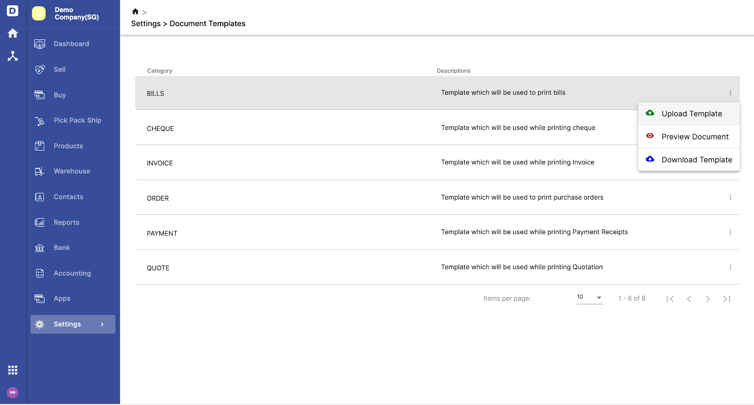Open three-dot menu for QUOTE row
Screen dimensions: 754x405
click(x=730, y=267)
